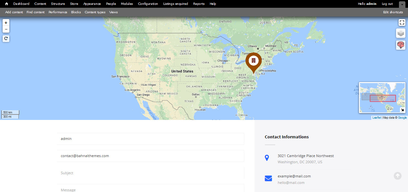Open the Leaflet attribution link
The height and width of the screenshot is (192, 408).
tap(376, 118)
